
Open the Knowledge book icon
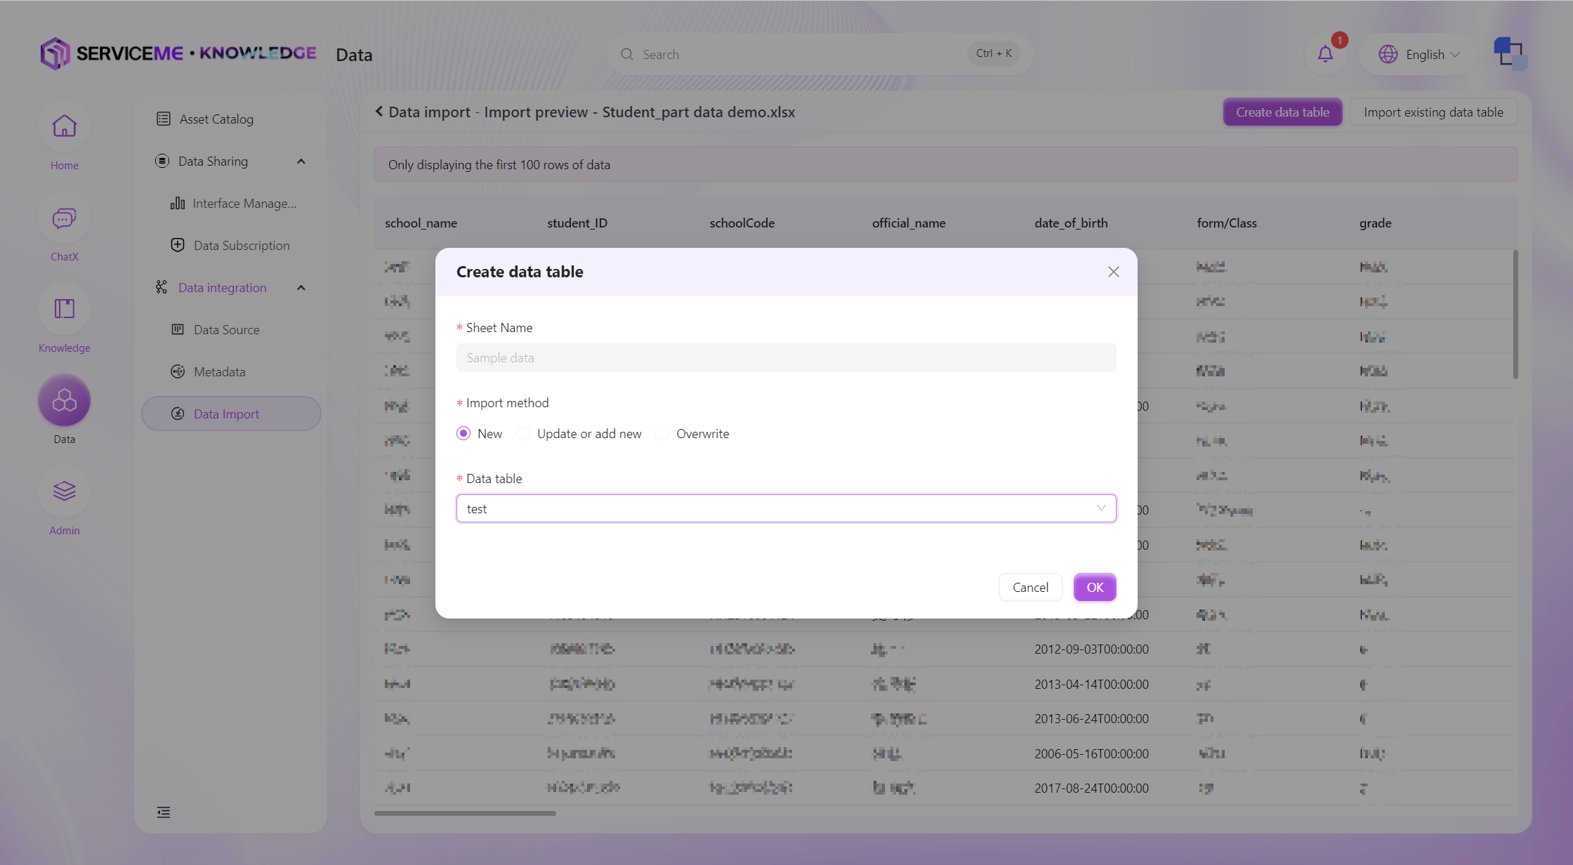click(x=64, y=310)
